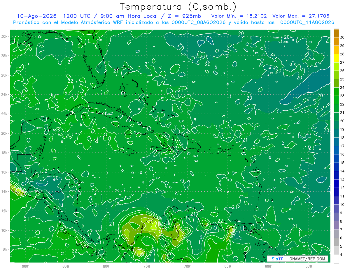Click the color scale label 27
Image resolution: width=350 pixels, height=270 pixels.
pyautogui.click(x=342, y=62)
